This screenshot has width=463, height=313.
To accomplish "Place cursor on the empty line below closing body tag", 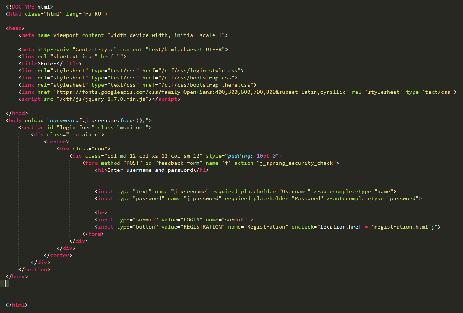I will point(7,284).
